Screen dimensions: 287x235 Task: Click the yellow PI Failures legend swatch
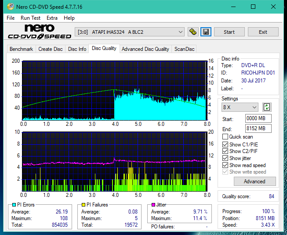84,205
